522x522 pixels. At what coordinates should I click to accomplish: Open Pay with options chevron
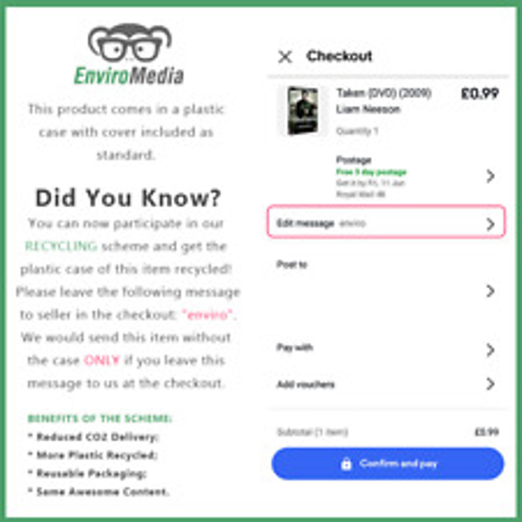coord(490,350)
